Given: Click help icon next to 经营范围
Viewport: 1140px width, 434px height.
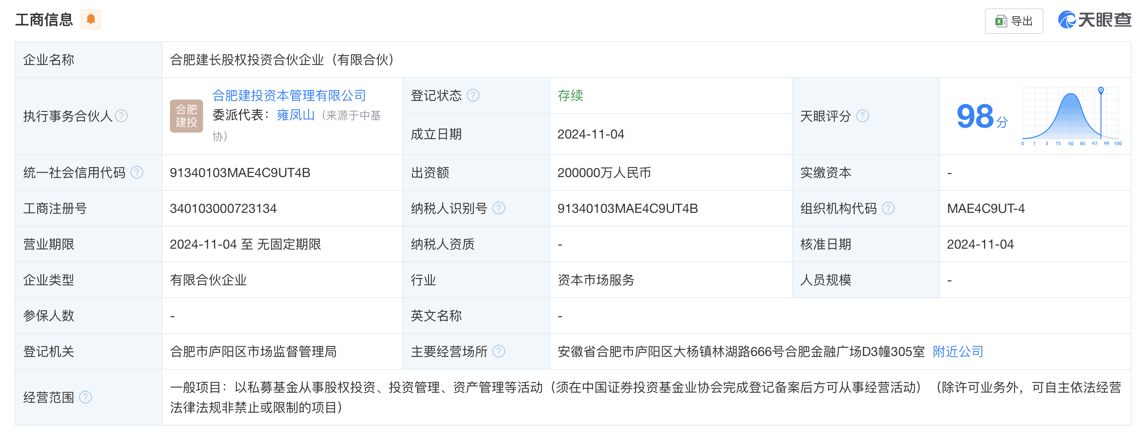Looking at the screenshot, I should click(x=85, y=397).
